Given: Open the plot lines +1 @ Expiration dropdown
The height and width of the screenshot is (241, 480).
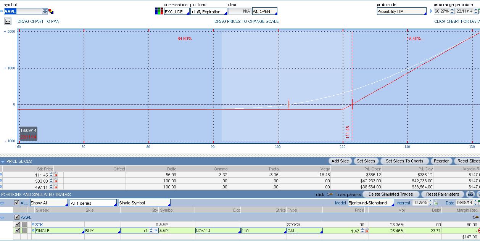Looking at the screenshot, I should (209, 12).
